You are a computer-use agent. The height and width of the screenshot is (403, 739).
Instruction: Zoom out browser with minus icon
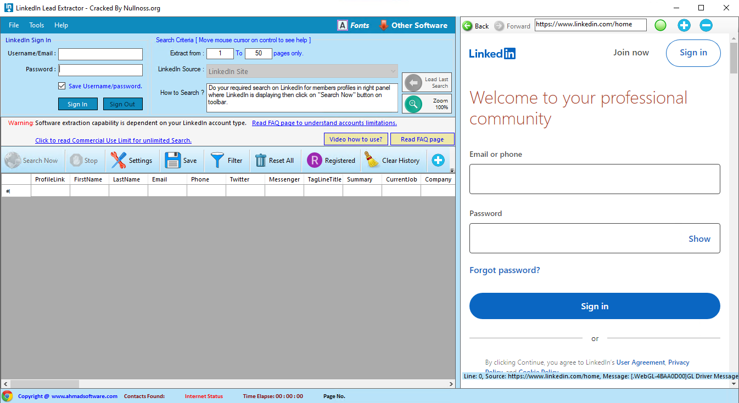[706, 25]
